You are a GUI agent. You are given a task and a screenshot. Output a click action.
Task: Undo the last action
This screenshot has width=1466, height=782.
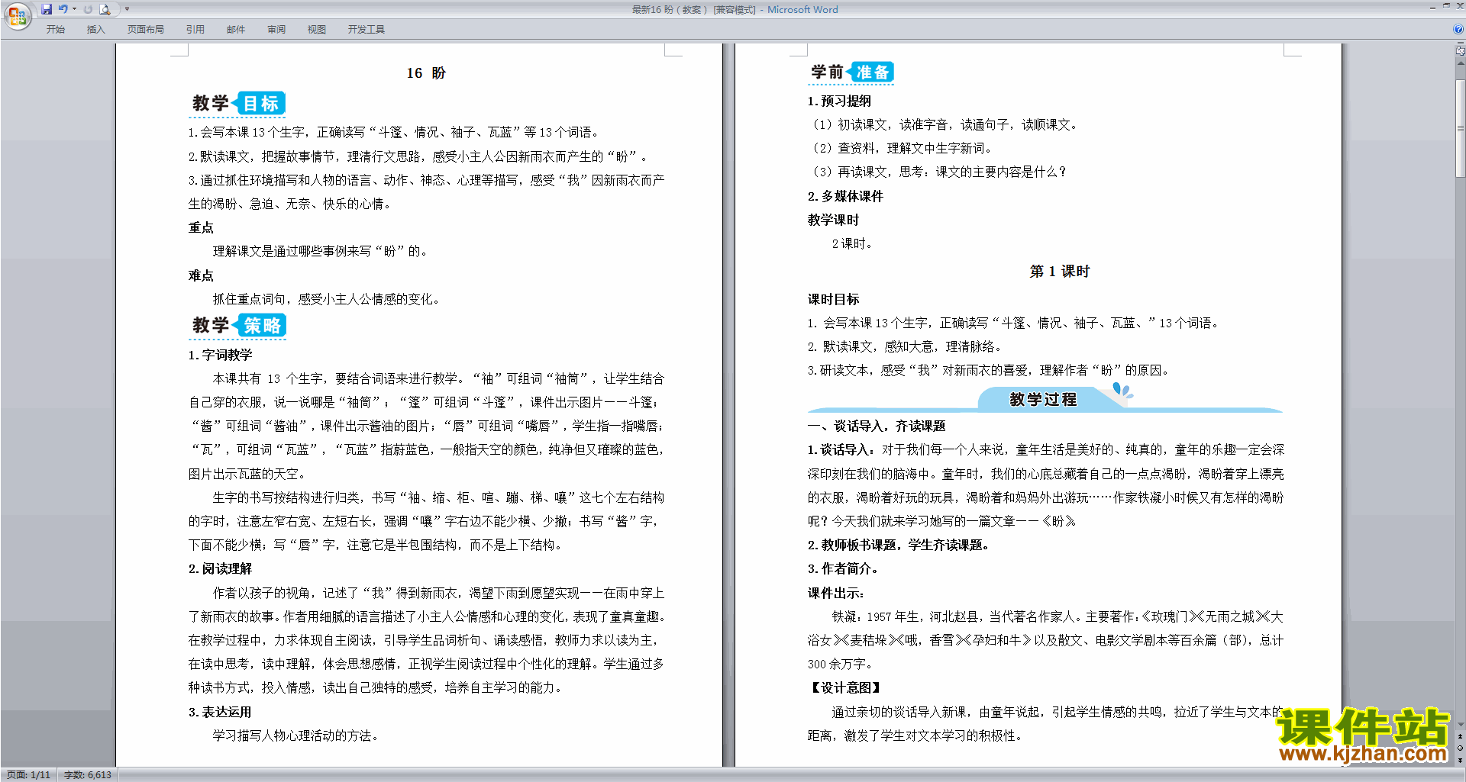pos(63,9)
